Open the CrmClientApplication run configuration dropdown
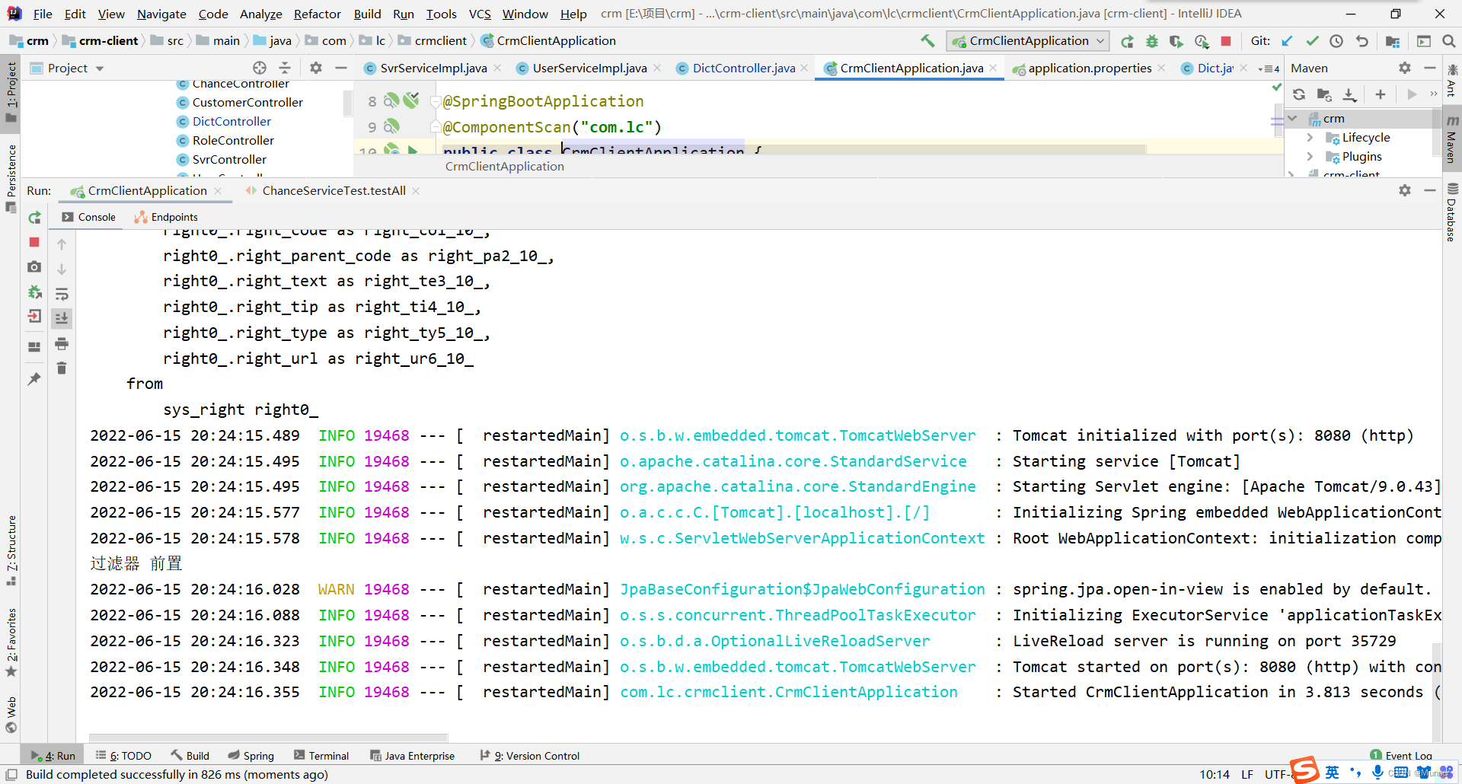The image size is (1462, 784). coord(1028,41)
